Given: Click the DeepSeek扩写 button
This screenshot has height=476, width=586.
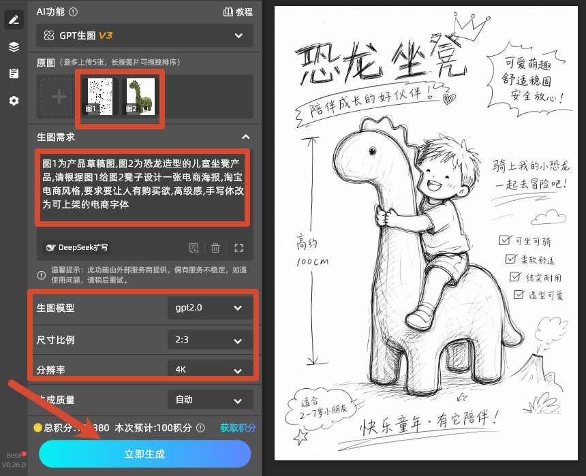Looking at the screenshot, I should tap(76, 247).
